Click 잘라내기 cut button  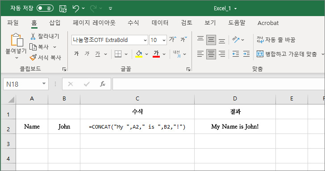[x=45, y=36]
